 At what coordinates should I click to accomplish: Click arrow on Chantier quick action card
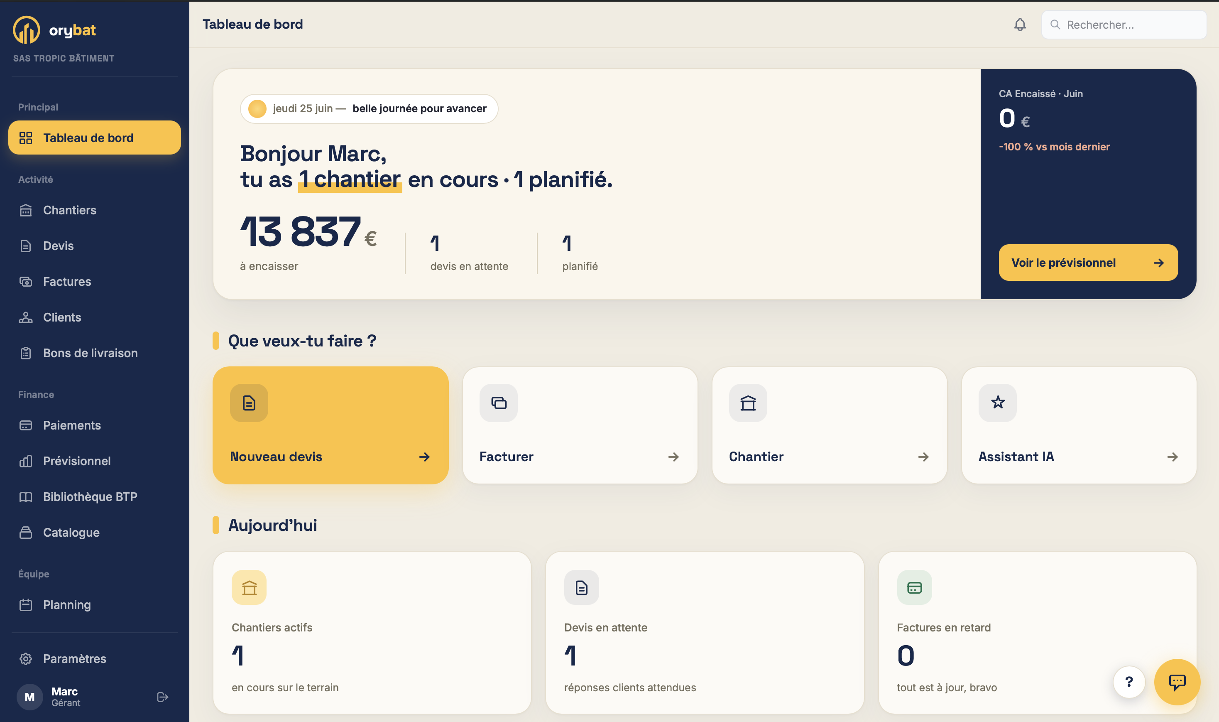pos(923,457)
